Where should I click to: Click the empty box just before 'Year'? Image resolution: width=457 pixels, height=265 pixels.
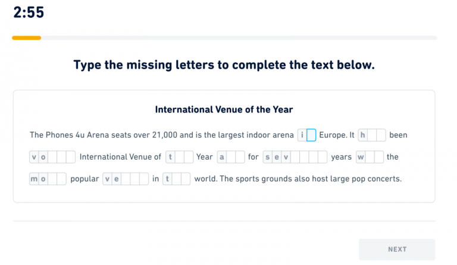pyautogui.click(x=189, y=157)
